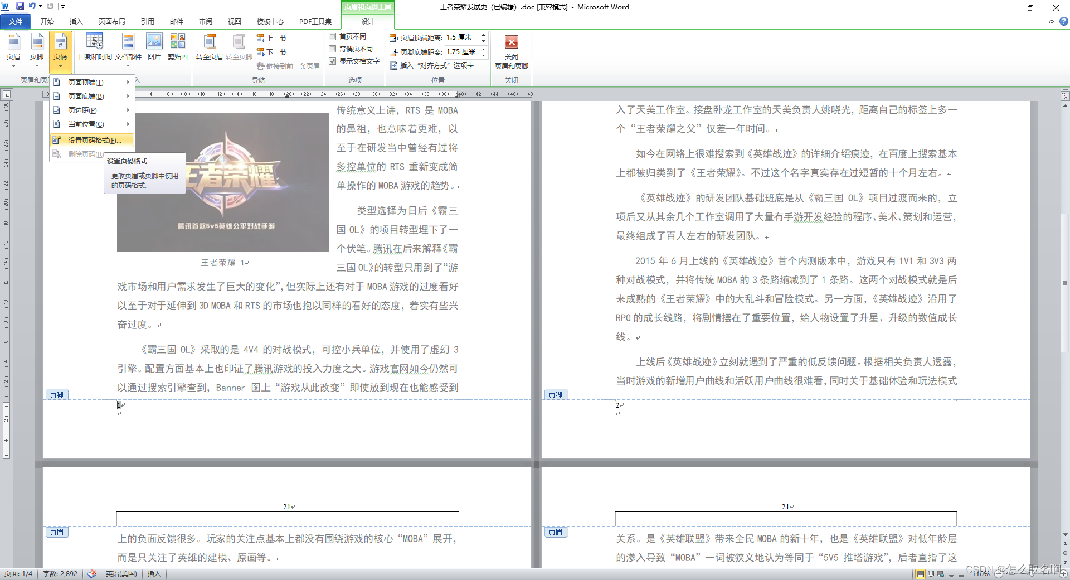Screen dimensions: 1070x580
Task: Switch to the 页面布局 tab
Action: tap(112, 22)
